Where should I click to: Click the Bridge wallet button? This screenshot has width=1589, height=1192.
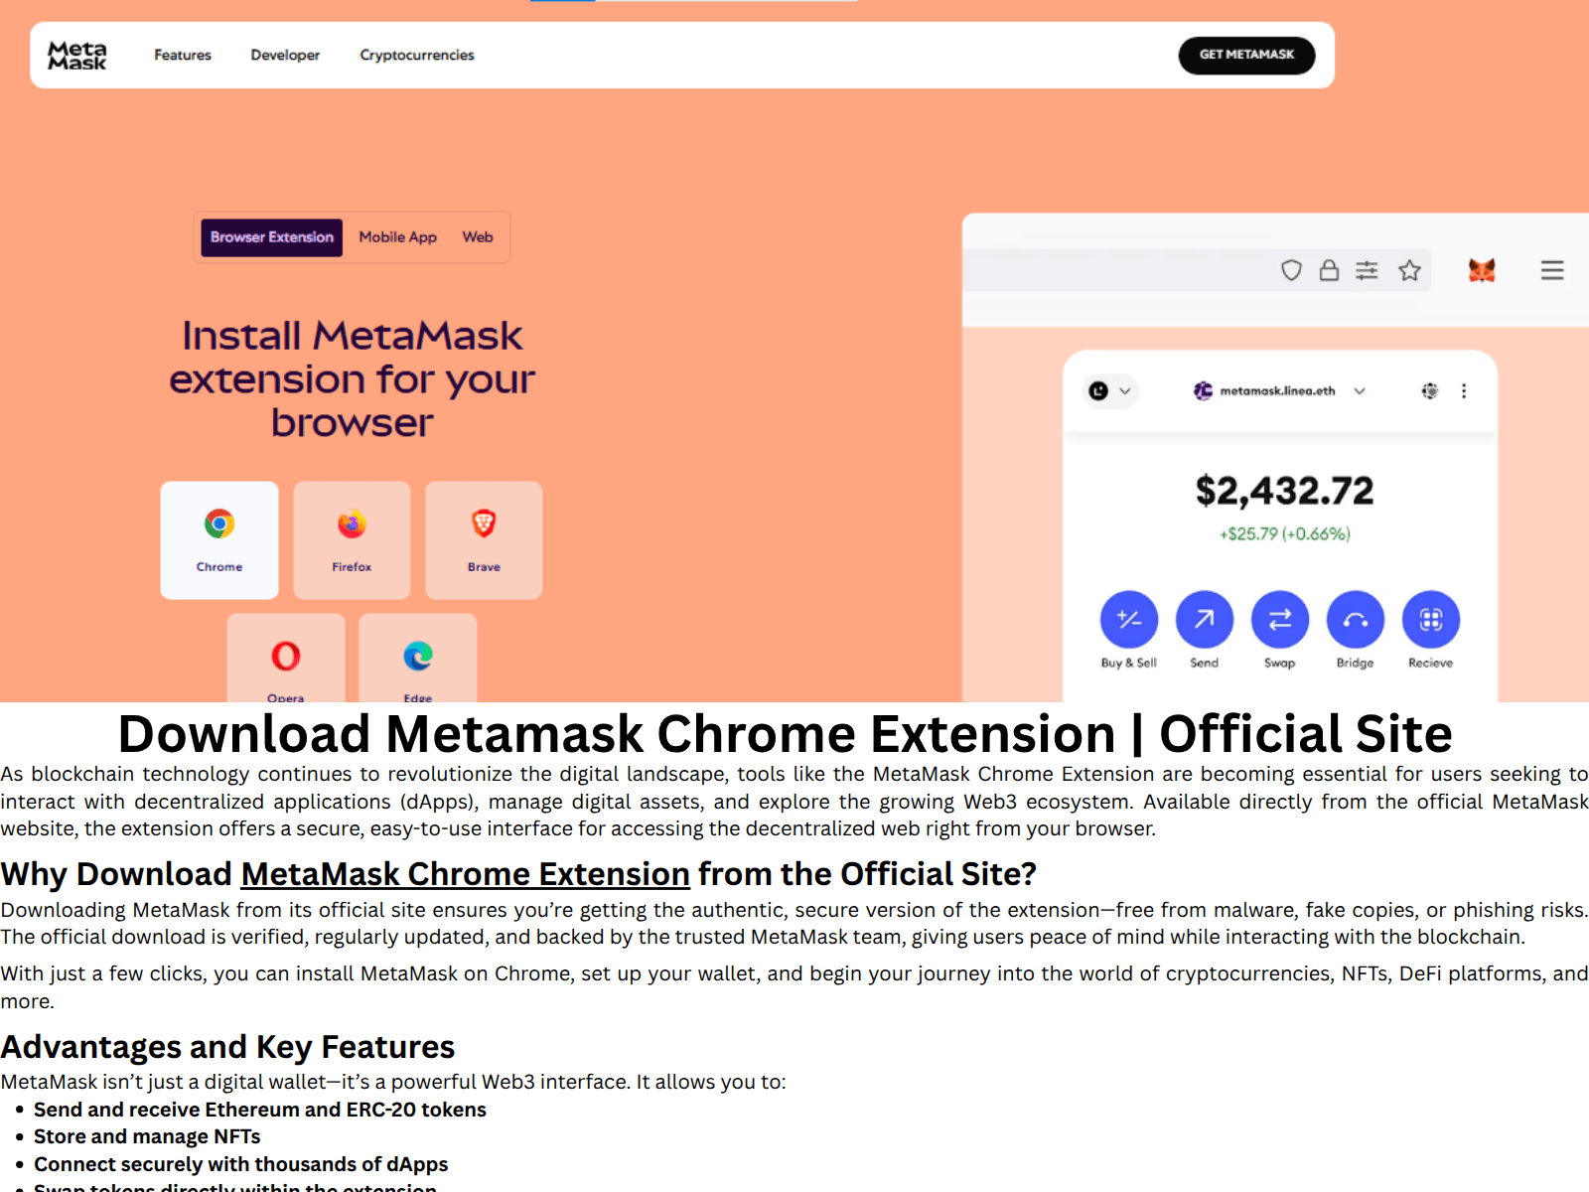tap(1356, 620)
